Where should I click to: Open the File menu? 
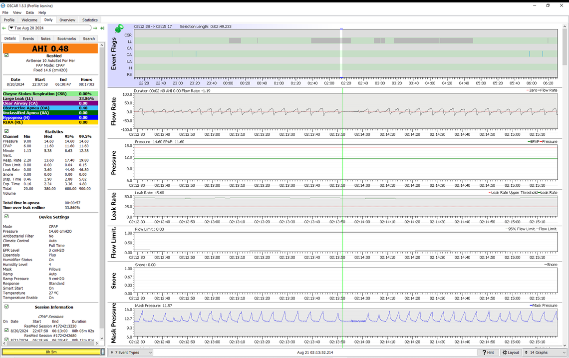point(5,12)
